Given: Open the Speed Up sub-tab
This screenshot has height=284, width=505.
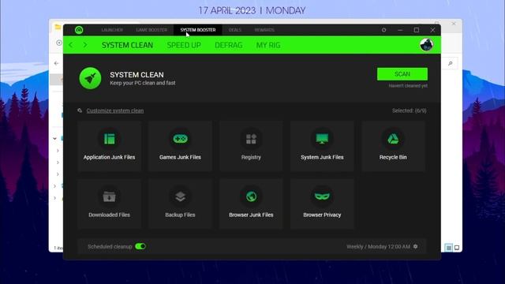Looking at the screenshot, I should (x=184, y=45).
